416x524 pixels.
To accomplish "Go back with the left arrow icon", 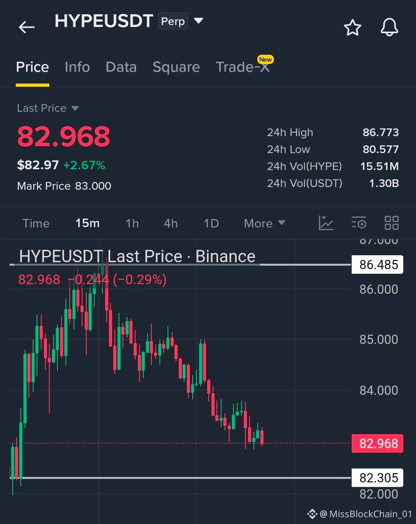I will point(27,27).
